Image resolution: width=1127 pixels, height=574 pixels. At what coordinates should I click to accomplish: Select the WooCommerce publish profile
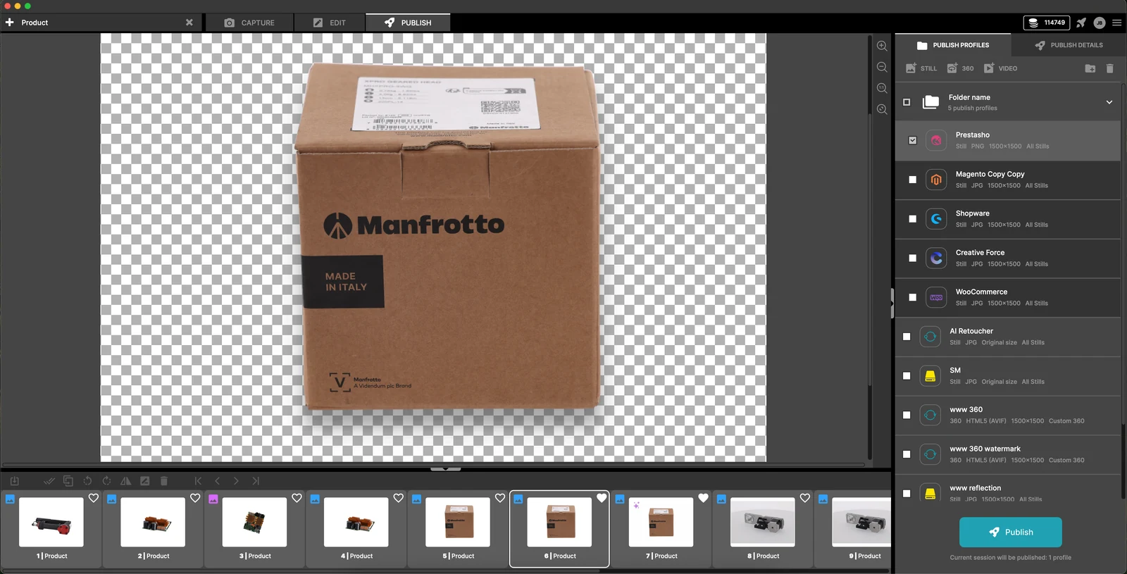coord(1008,297)
